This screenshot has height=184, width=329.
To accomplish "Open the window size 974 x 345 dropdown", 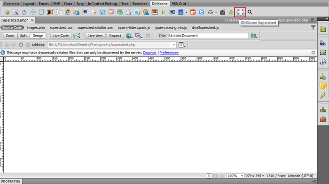I will [255, 176].
